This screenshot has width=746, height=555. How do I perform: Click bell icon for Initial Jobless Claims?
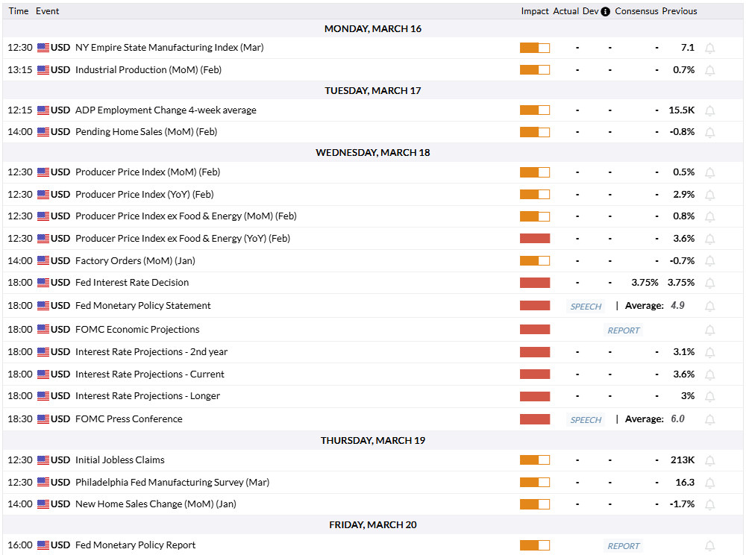pos(709,460)
